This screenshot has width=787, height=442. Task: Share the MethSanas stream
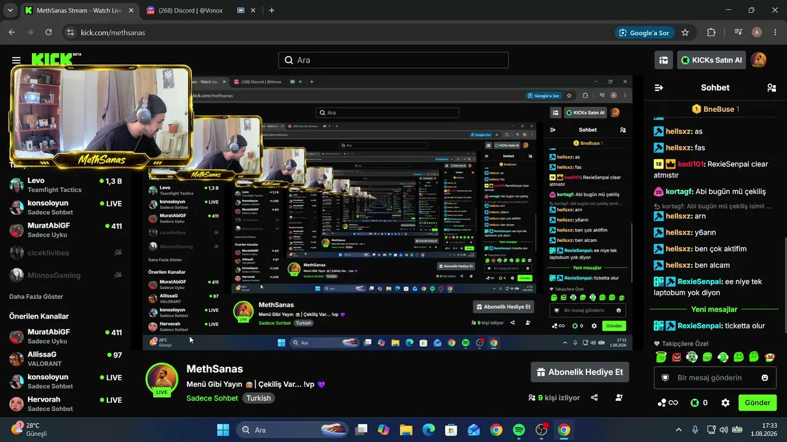tap(595, 397)
